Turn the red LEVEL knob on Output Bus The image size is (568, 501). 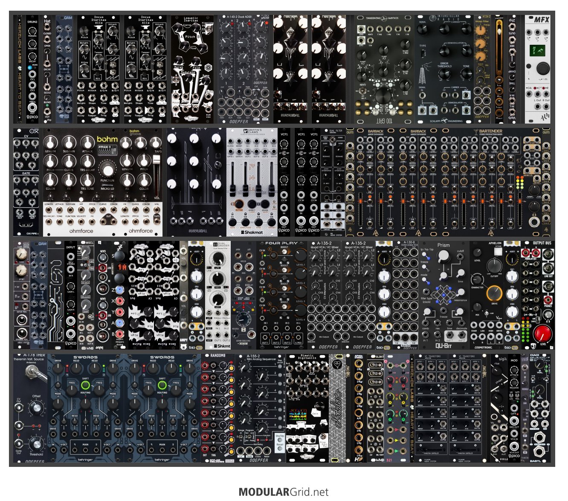[543, 333]
